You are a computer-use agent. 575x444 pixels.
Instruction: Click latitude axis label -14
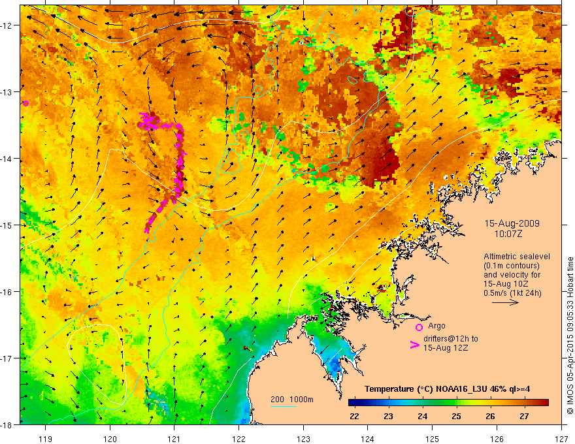7,159
